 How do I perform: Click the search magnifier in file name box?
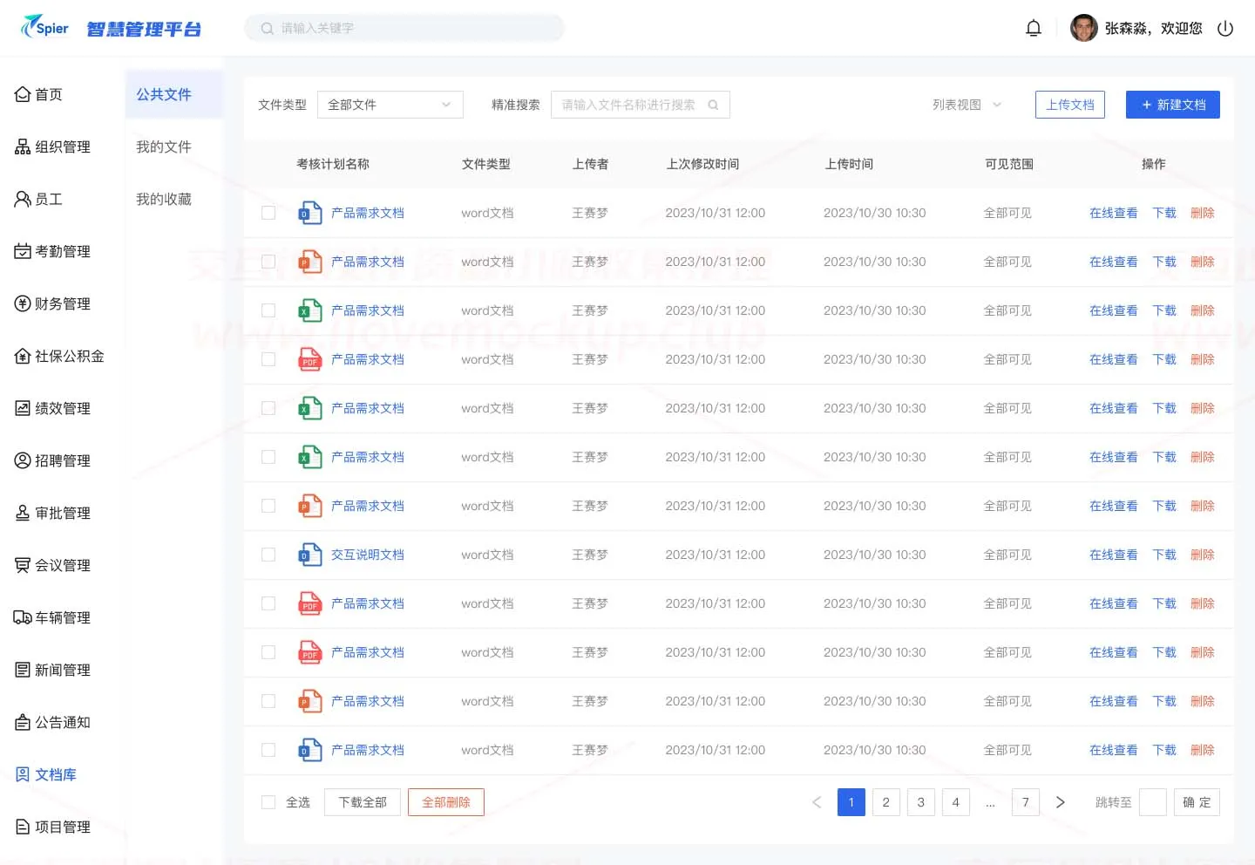click(x=713, y=105)
